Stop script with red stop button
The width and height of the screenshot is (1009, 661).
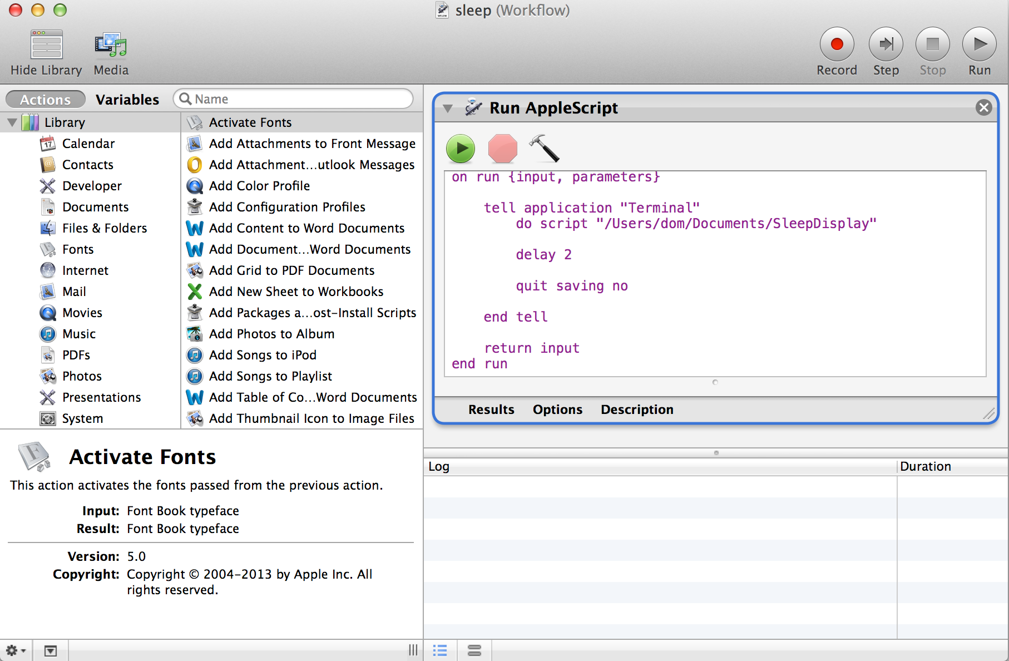point(502,149)
